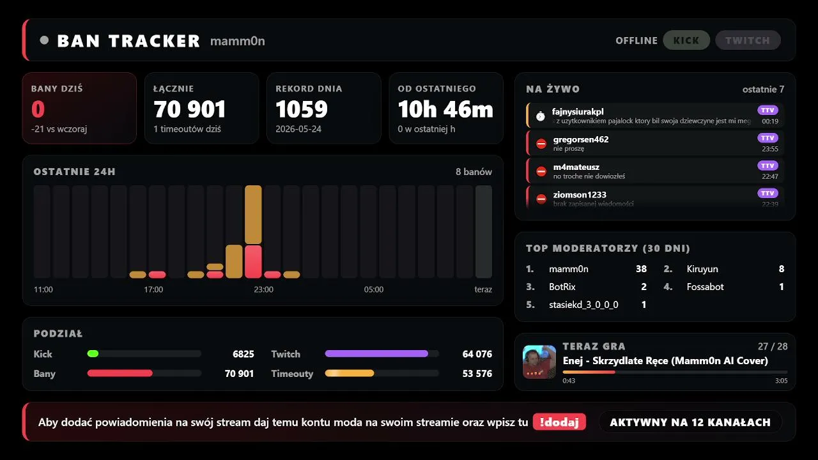The image size is (818, 460).
Task: Click the red ban icon for ziomson1233
Action: click(541, 199)
